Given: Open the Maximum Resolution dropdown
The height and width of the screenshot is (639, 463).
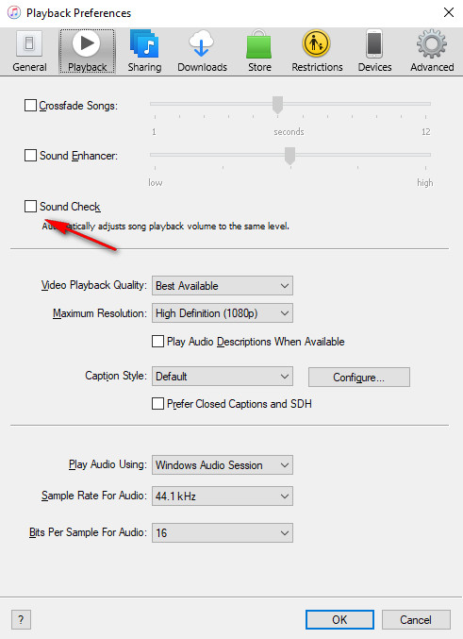Looking at the screenshot, I should tap(223, 313).
